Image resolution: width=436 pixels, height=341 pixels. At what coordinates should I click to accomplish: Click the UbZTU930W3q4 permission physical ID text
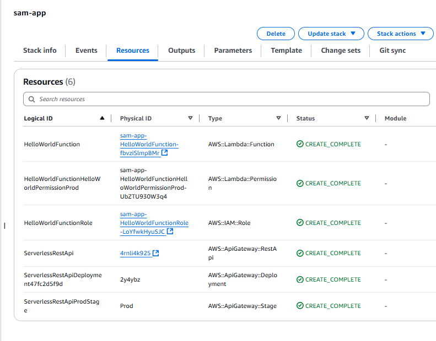tap(143, 196)
